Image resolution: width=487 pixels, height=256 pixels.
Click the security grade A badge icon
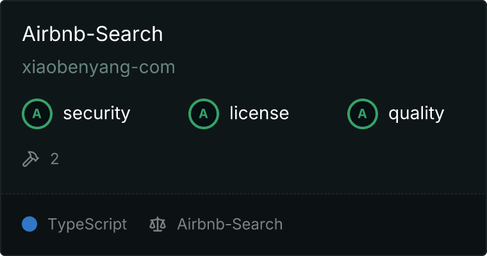37,114
